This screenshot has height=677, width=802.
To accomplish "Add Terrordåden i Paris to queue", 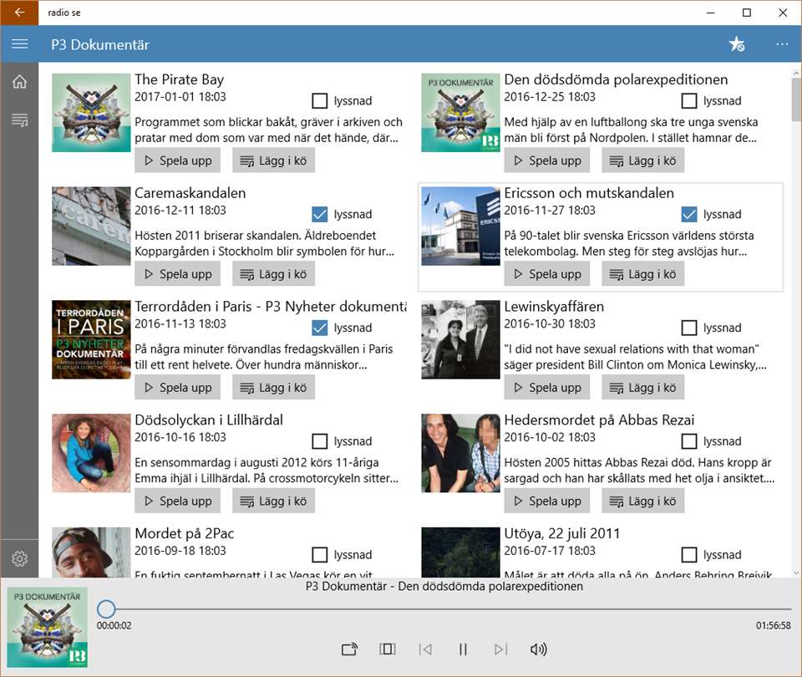I will (x=274, y=388).
